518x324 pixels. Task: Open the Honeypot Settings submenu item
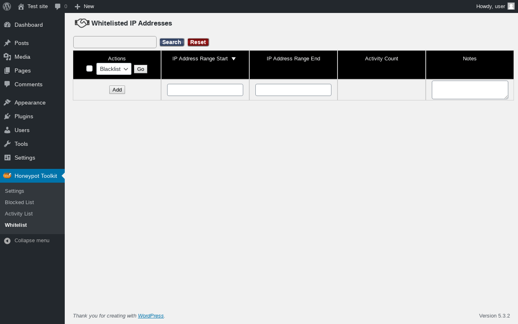click(x=15, y=191)
